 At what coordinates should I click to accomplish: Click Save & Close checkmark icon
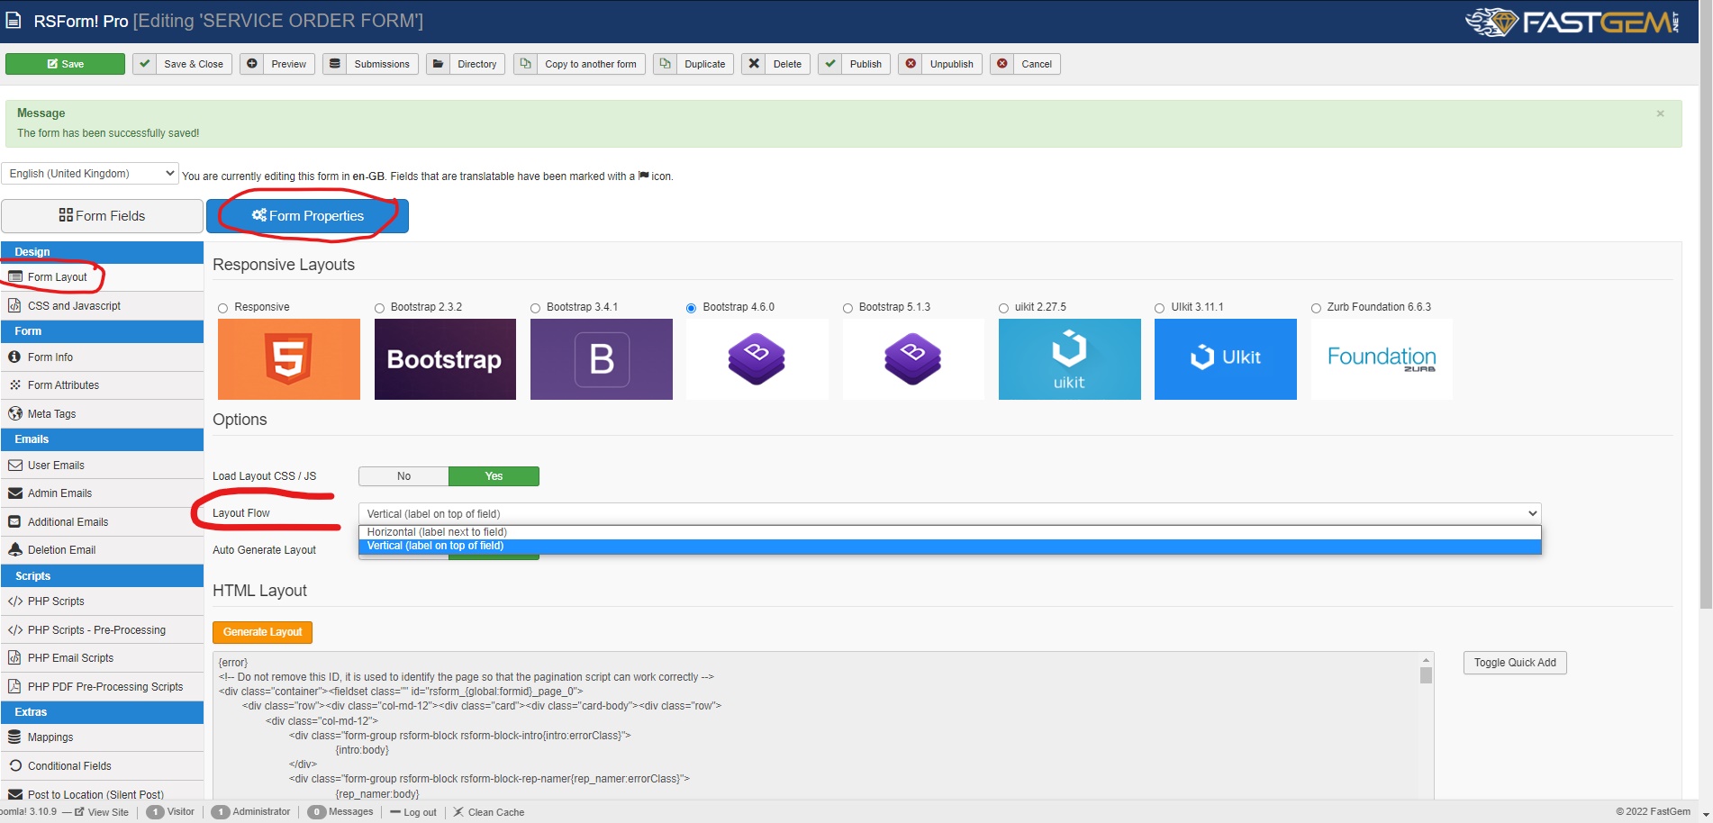(144, 64)
